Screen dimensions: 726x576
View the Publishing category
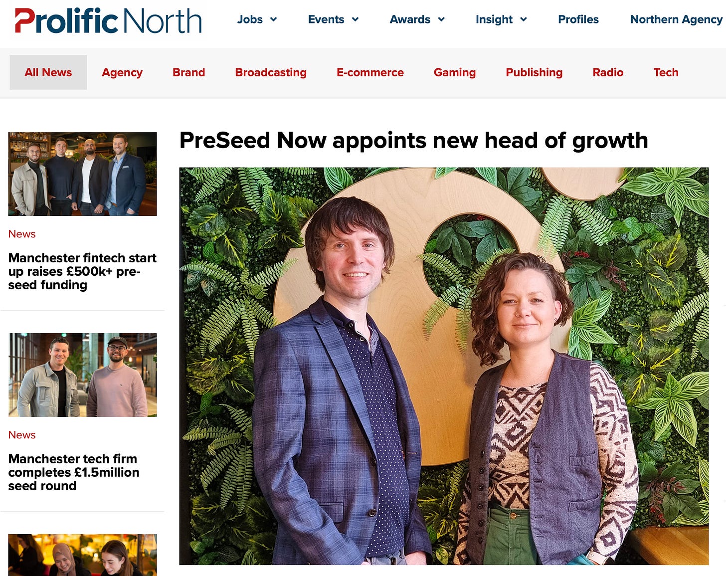click(x=534, y=72)
